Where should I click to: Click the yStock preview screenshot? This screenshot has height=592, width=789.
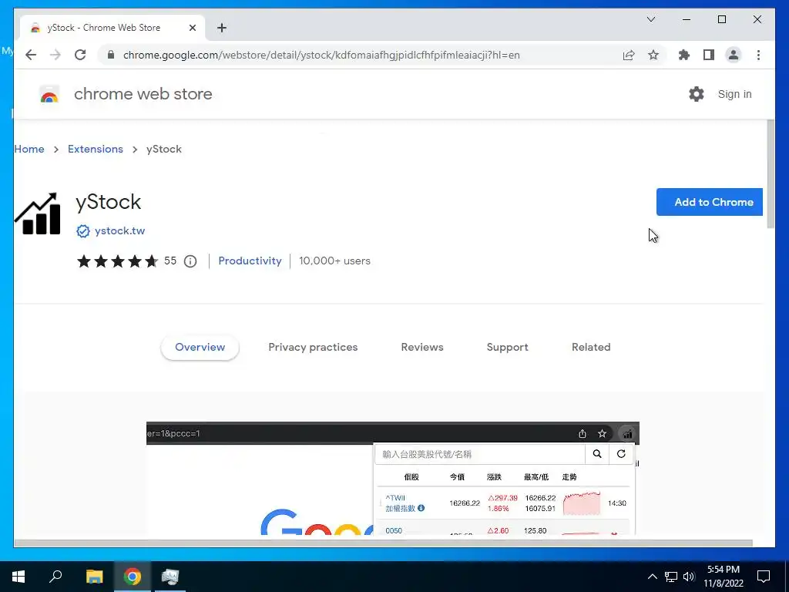pyautogui.click(x=392, y=478)
